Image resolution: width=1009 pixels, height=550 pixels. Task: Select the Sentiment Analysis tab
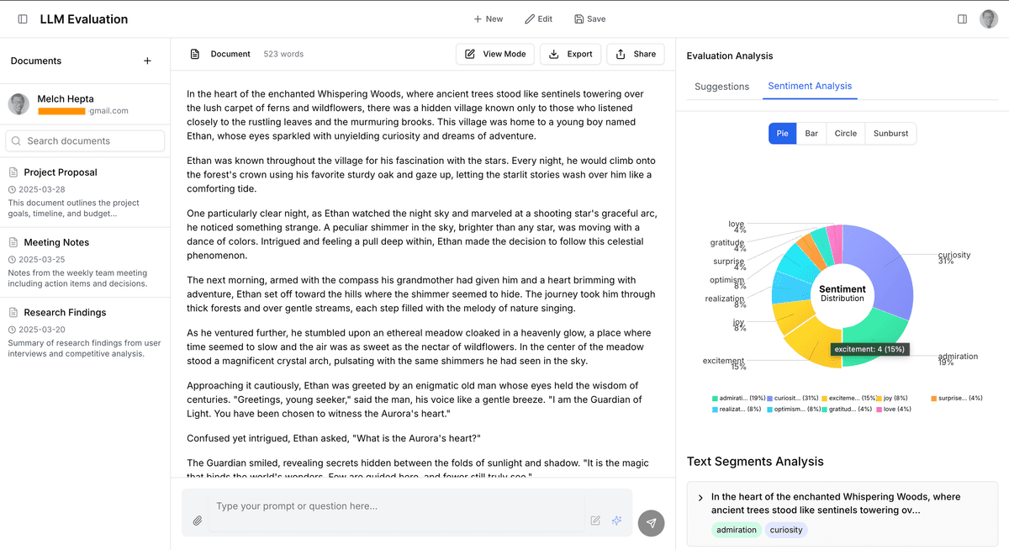coord(810,87)
